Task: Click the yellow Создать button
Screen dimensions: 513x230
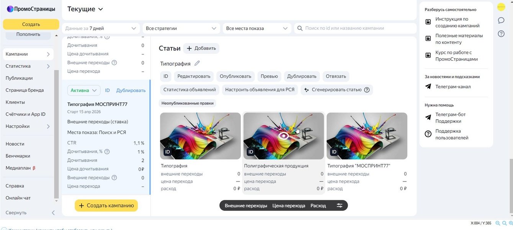Action: point(31,24)
